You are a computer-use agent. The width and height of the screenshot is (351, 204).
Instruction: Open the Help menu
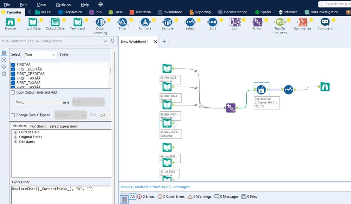pos(85,5)
